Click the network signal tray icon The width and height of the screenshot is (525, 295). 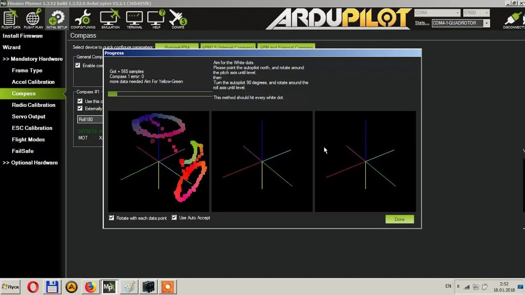(x=467, y=287)
